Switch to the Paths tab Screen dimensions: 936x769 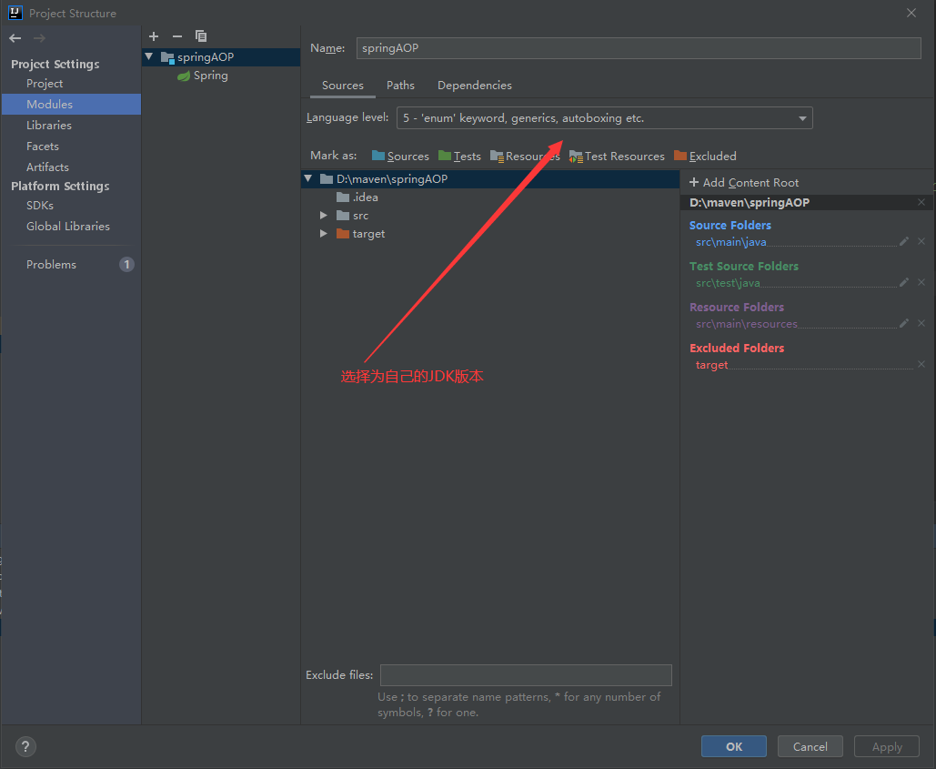400,86
